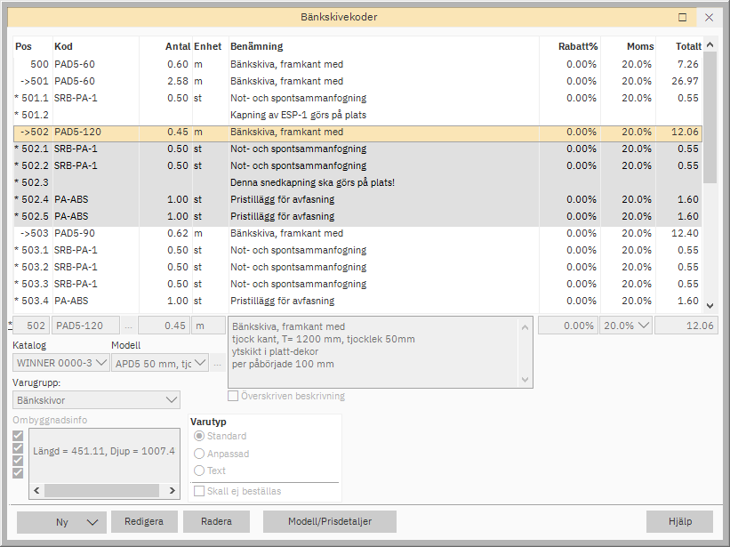This screenshot has height=547, width=730.
Task: Click the left scroll arrow under Ombyggnadsinfo
Action: pyautogui.click(x=36, y=490)
